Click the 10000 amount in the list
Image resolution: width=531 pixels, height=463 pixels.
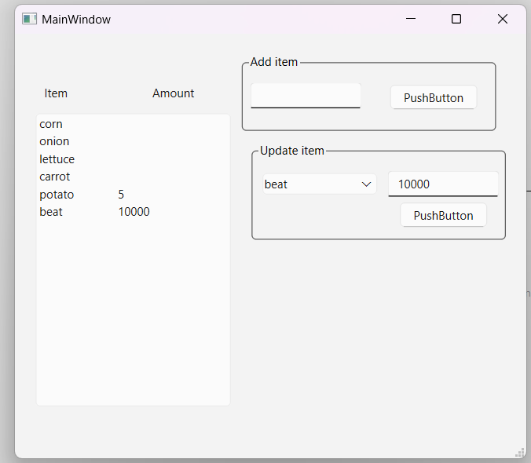coord(134,212)
